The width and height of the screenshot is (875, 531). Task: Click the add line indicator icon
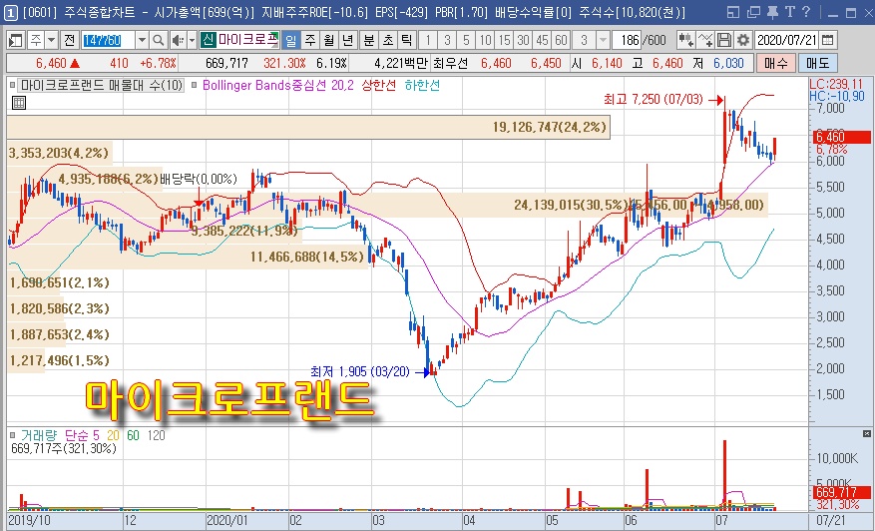(705, 40)
